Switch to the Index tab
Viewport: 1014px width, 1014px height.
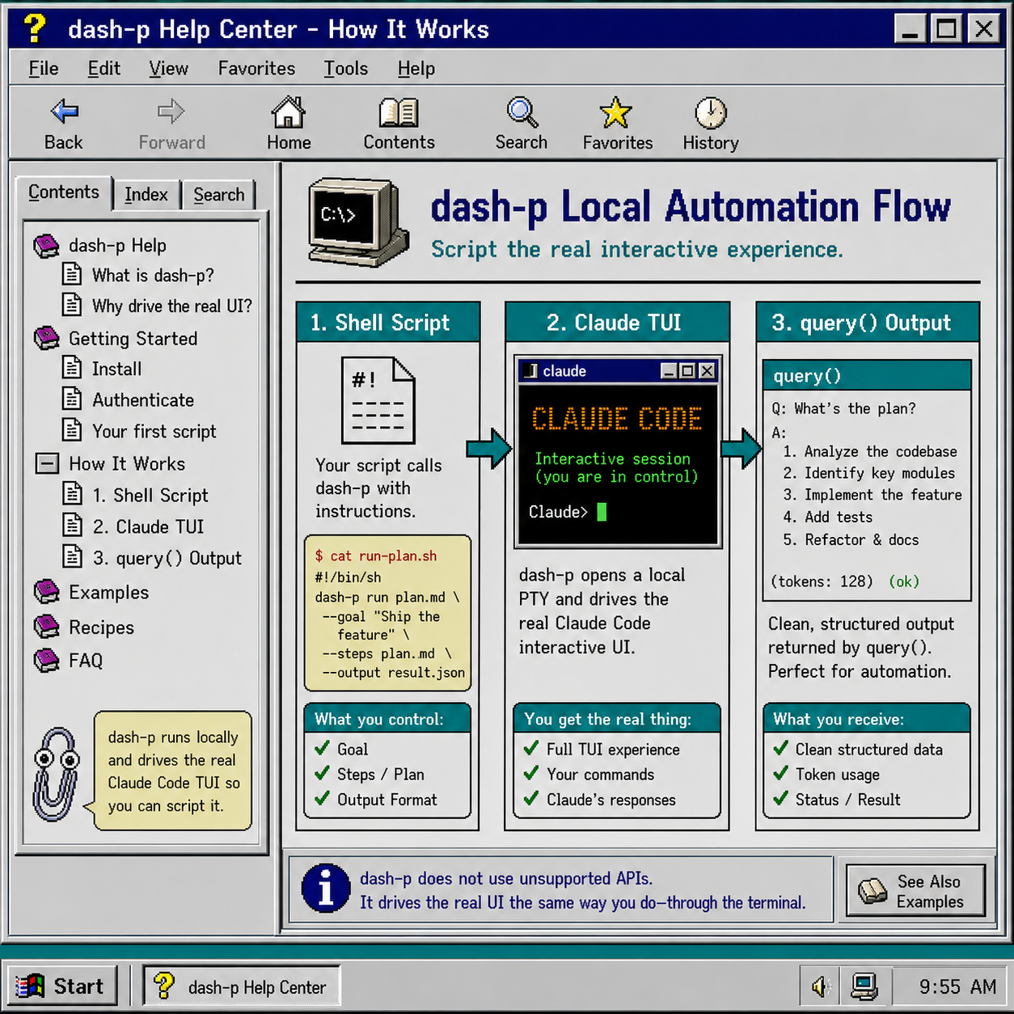coord(146,195)
